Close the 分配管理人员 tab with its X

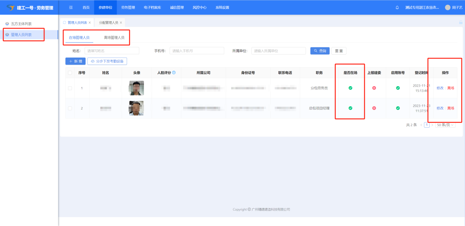coord(121,23)
